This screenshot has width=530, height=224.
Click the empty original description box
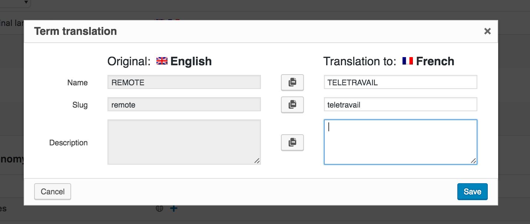click(184, 142)
